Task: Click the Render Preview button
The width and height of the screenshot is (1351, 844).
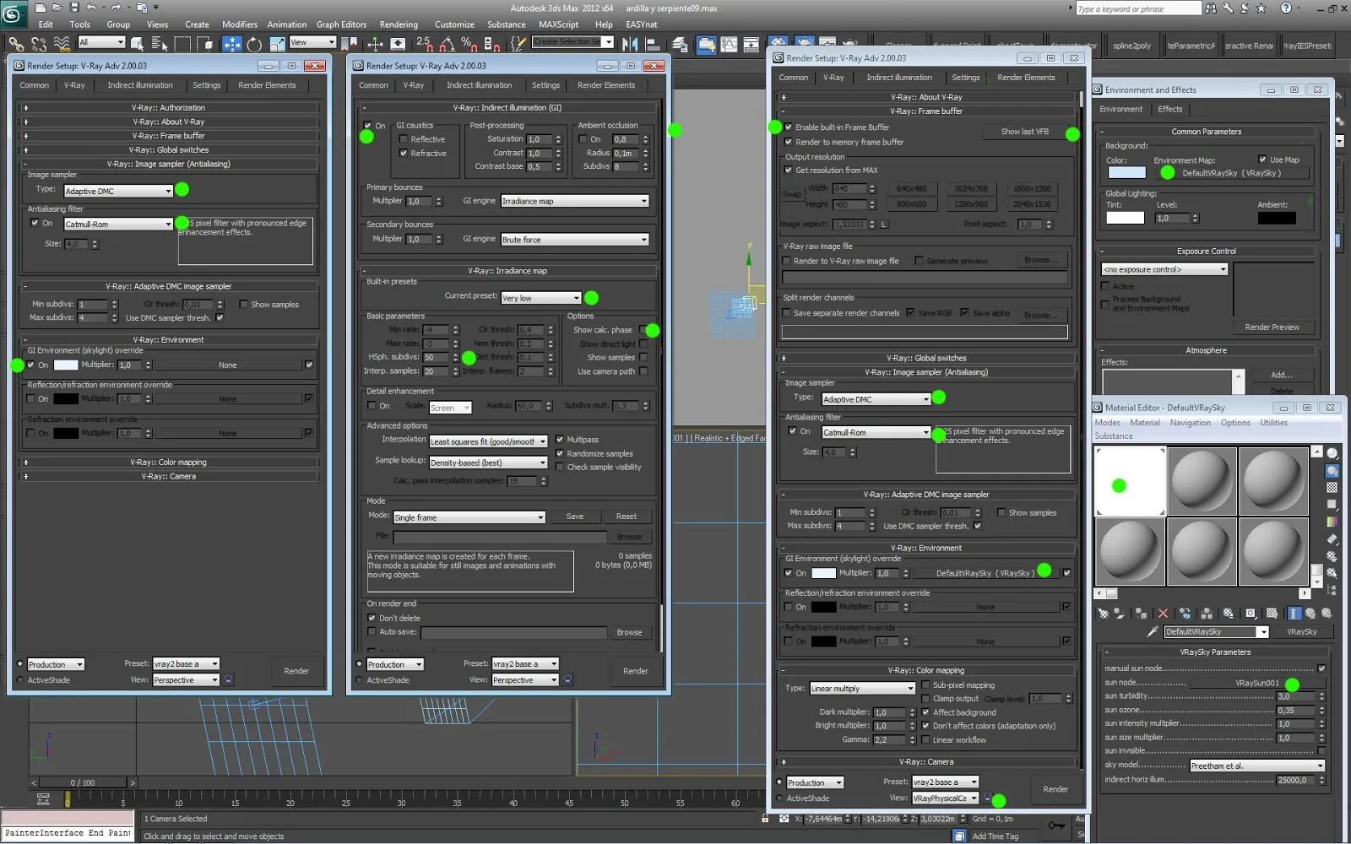Action: [x=1272, y=327]
